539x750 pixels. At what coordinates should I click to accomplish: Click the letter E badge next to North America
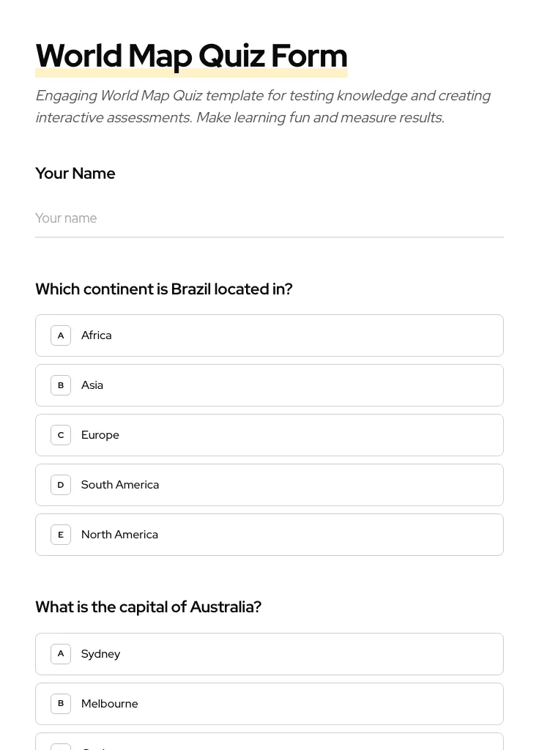(61, 534)
